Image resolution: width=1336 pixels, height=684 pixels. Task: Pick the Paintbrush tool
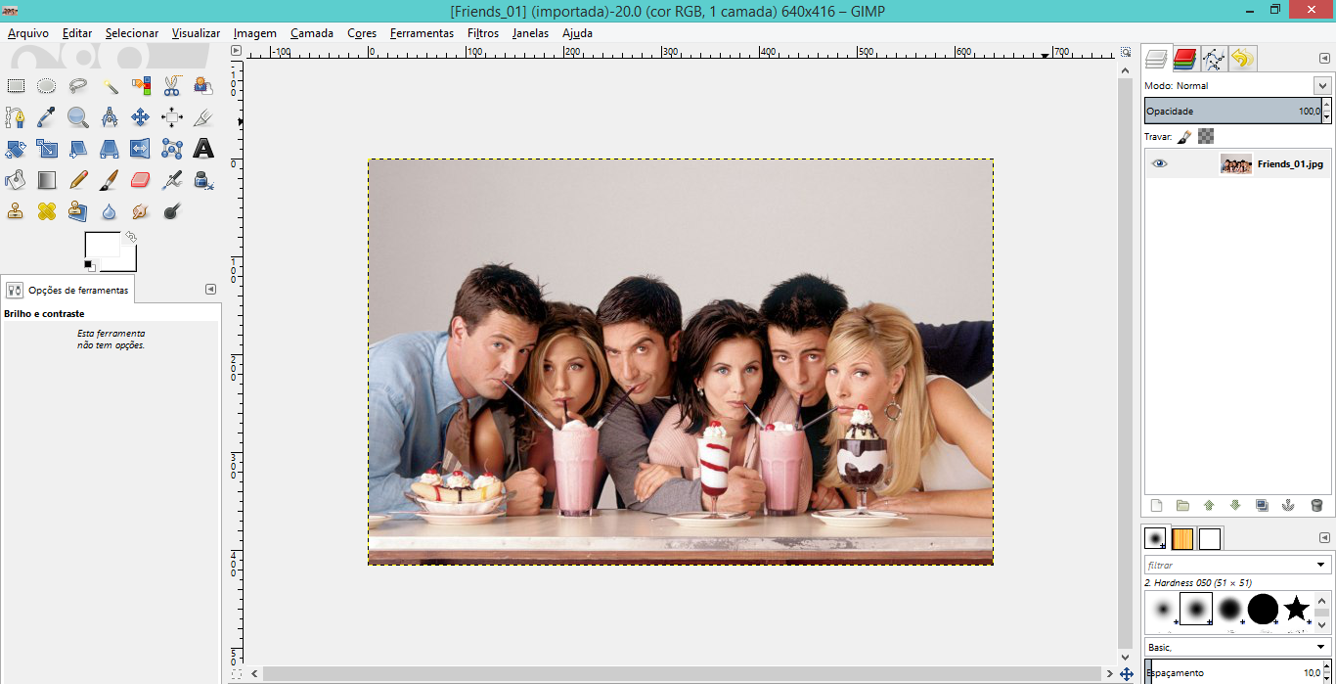click(x=110, y=180)
